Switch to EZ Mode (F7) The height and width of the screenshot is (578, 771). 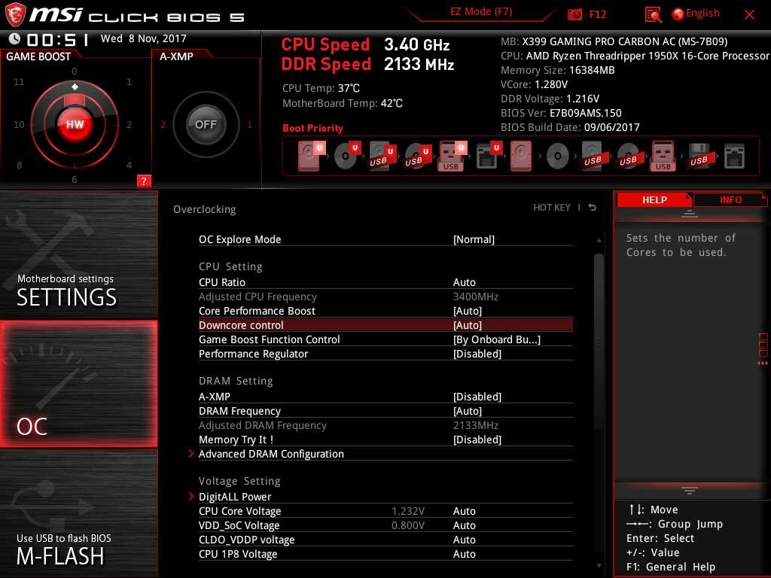pyautogui.click(x=481, y=11)
